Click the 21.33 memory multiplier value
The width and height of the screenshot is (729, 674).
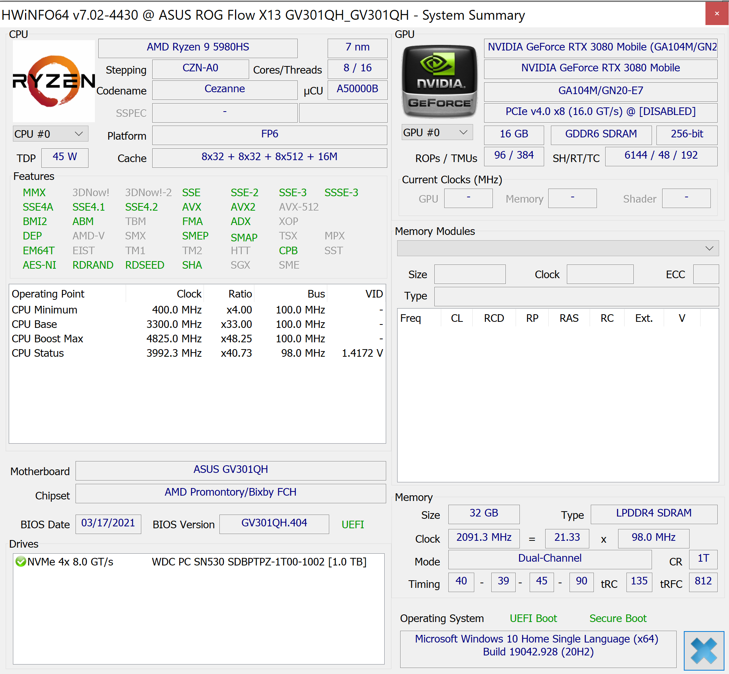(567, 538)
